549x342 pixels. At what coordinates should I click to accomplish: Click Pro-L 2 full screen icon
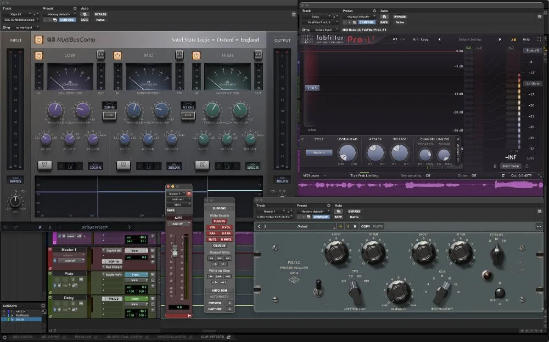point(539,39)
